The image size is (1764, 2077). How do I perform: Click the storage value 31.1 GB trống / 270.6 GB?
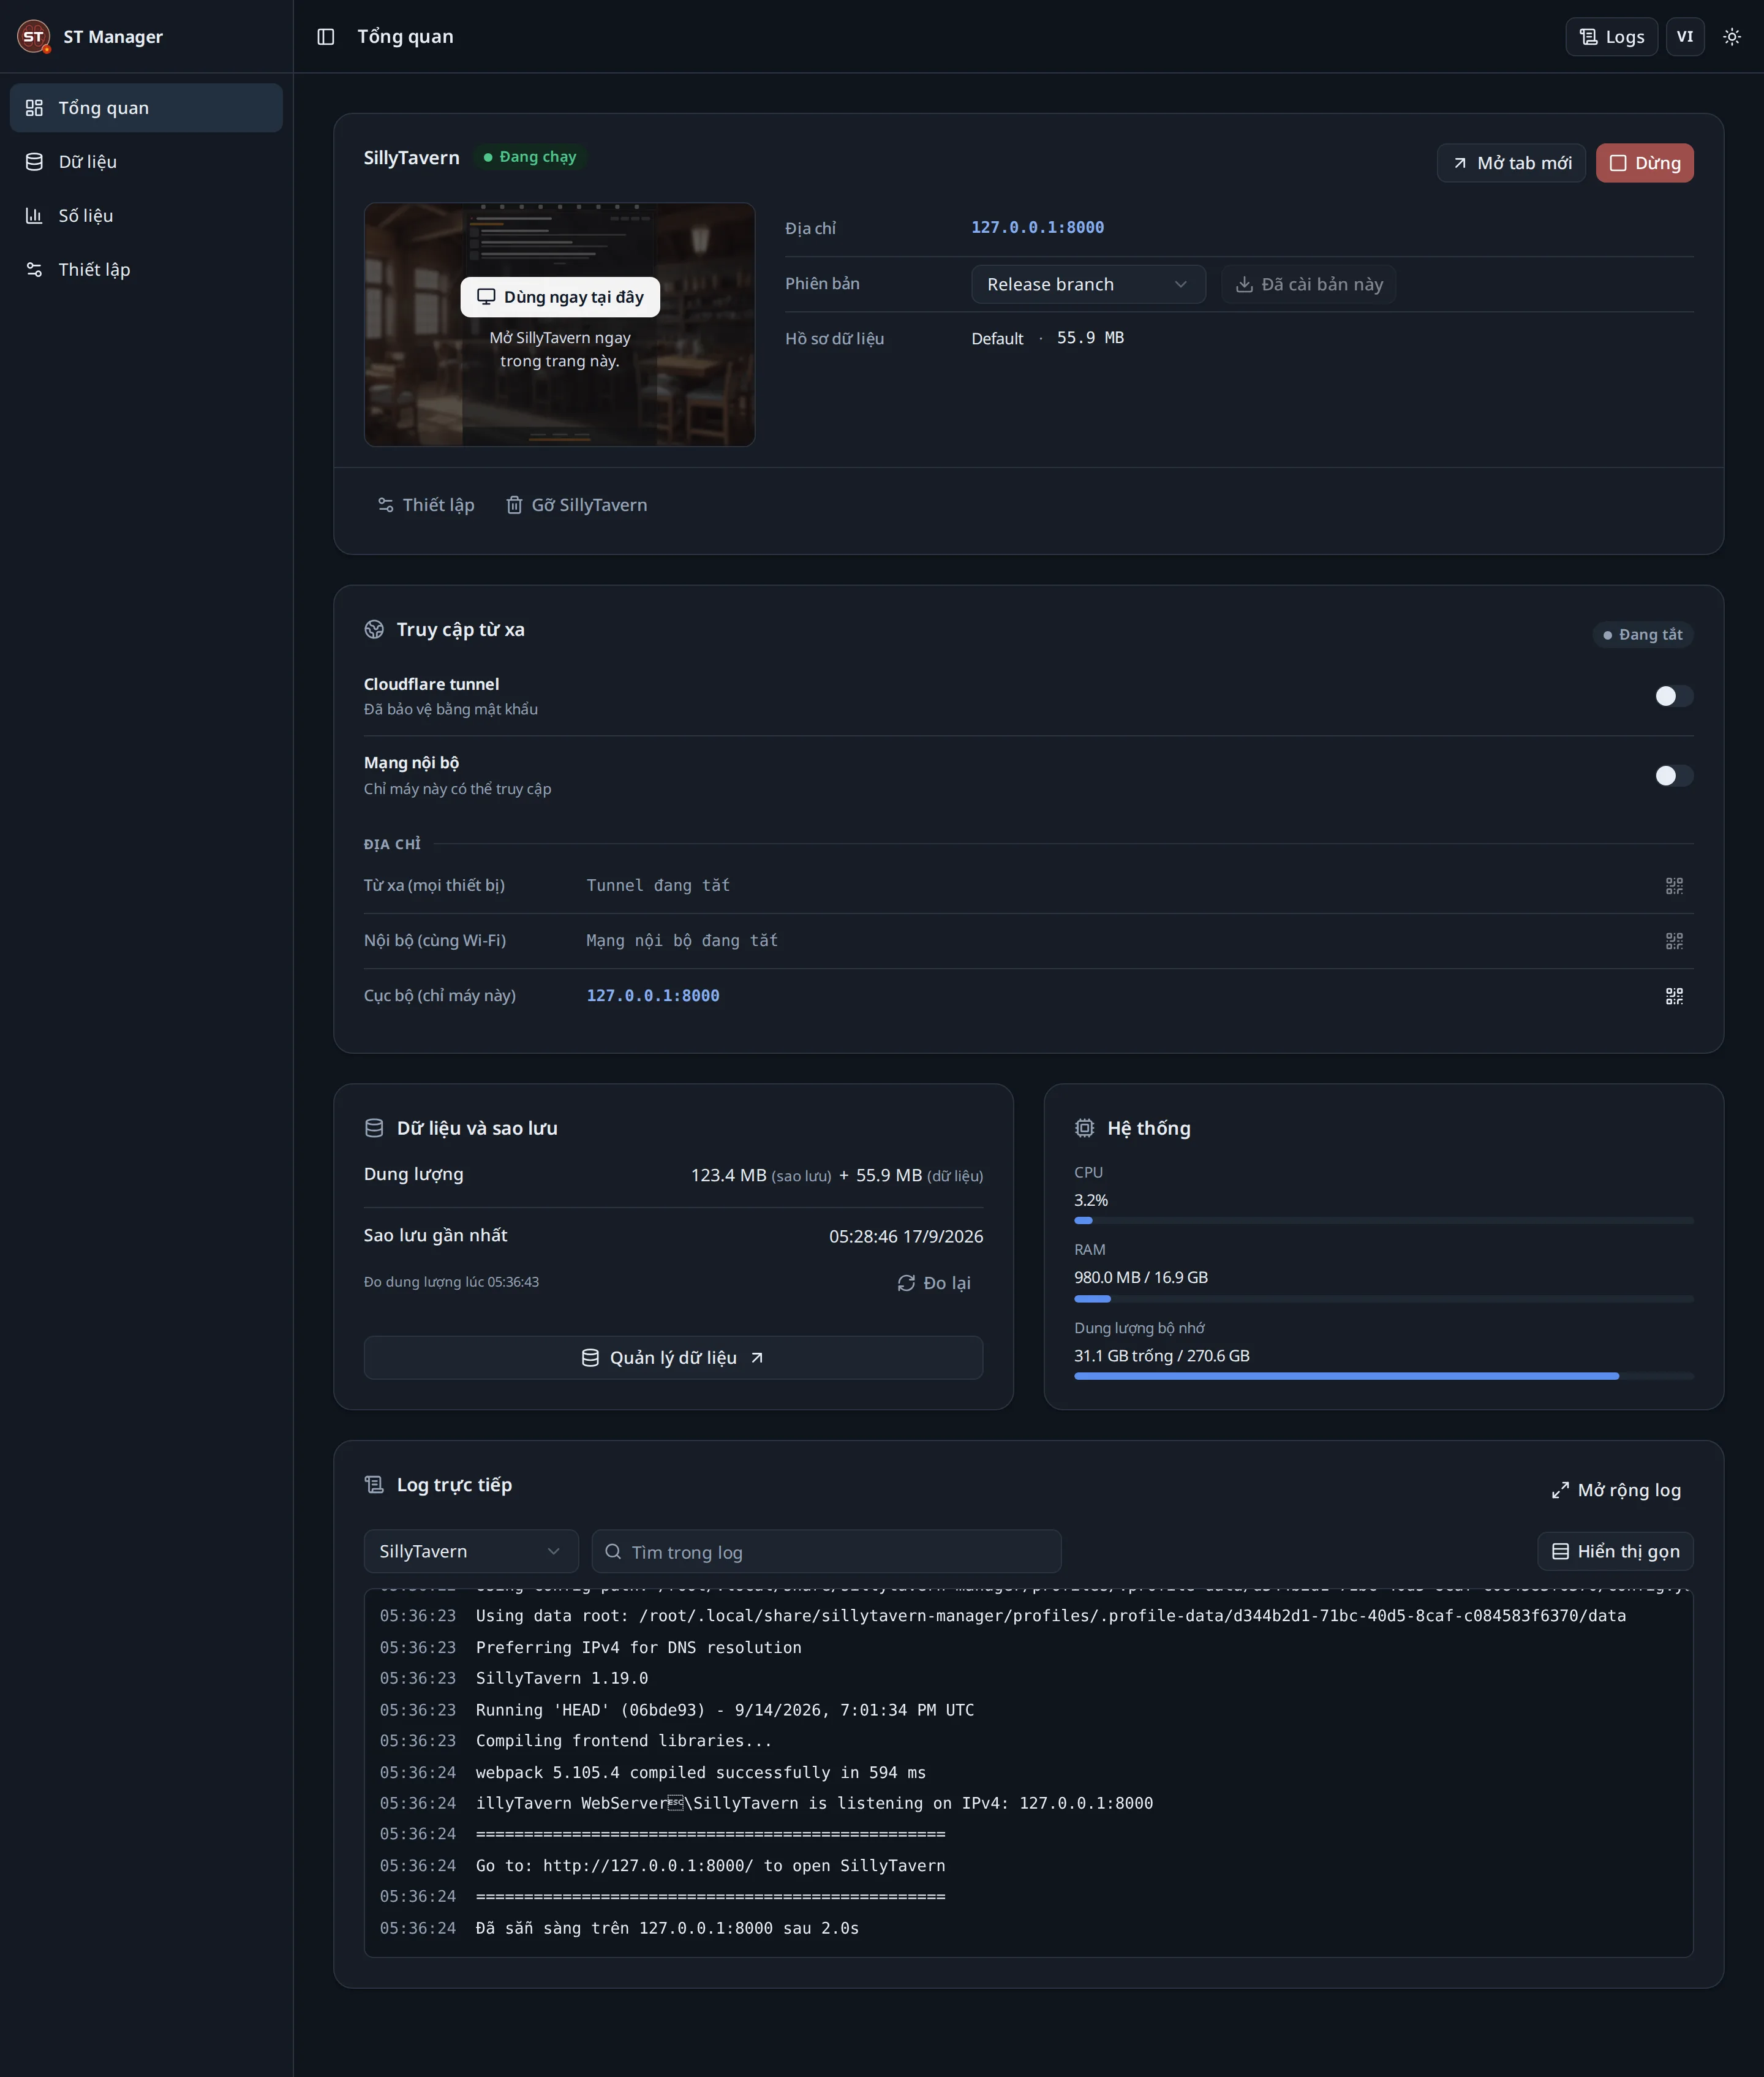click(1162, 1356)
